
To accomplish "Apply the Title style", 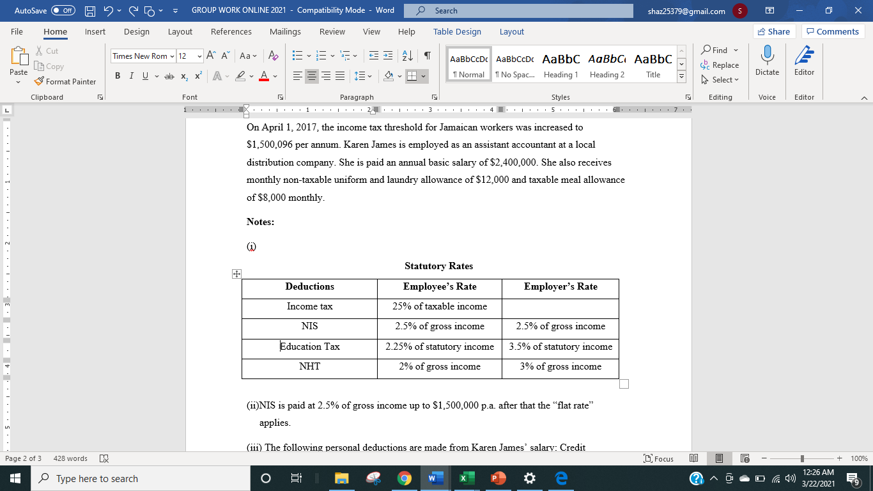I will [x=653, y=64].
